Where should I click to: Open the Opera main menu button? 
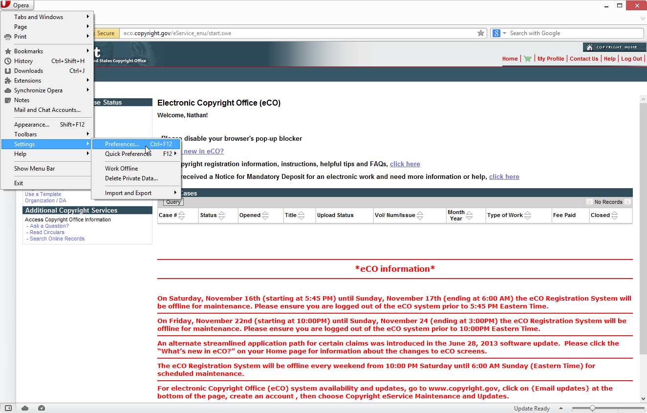pos(17,5)
